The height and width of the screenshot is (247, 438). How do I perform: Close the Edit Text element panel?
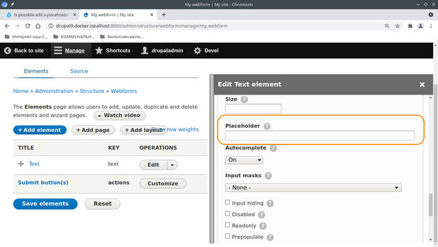point(422,85)
